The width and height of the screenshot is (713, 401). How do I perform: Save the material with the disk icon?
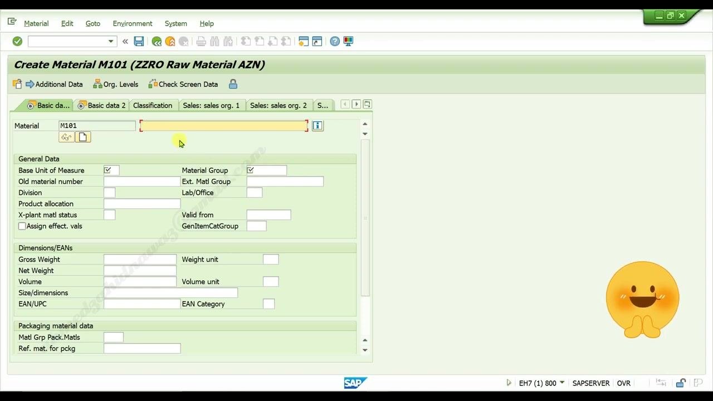coord(139,41)
